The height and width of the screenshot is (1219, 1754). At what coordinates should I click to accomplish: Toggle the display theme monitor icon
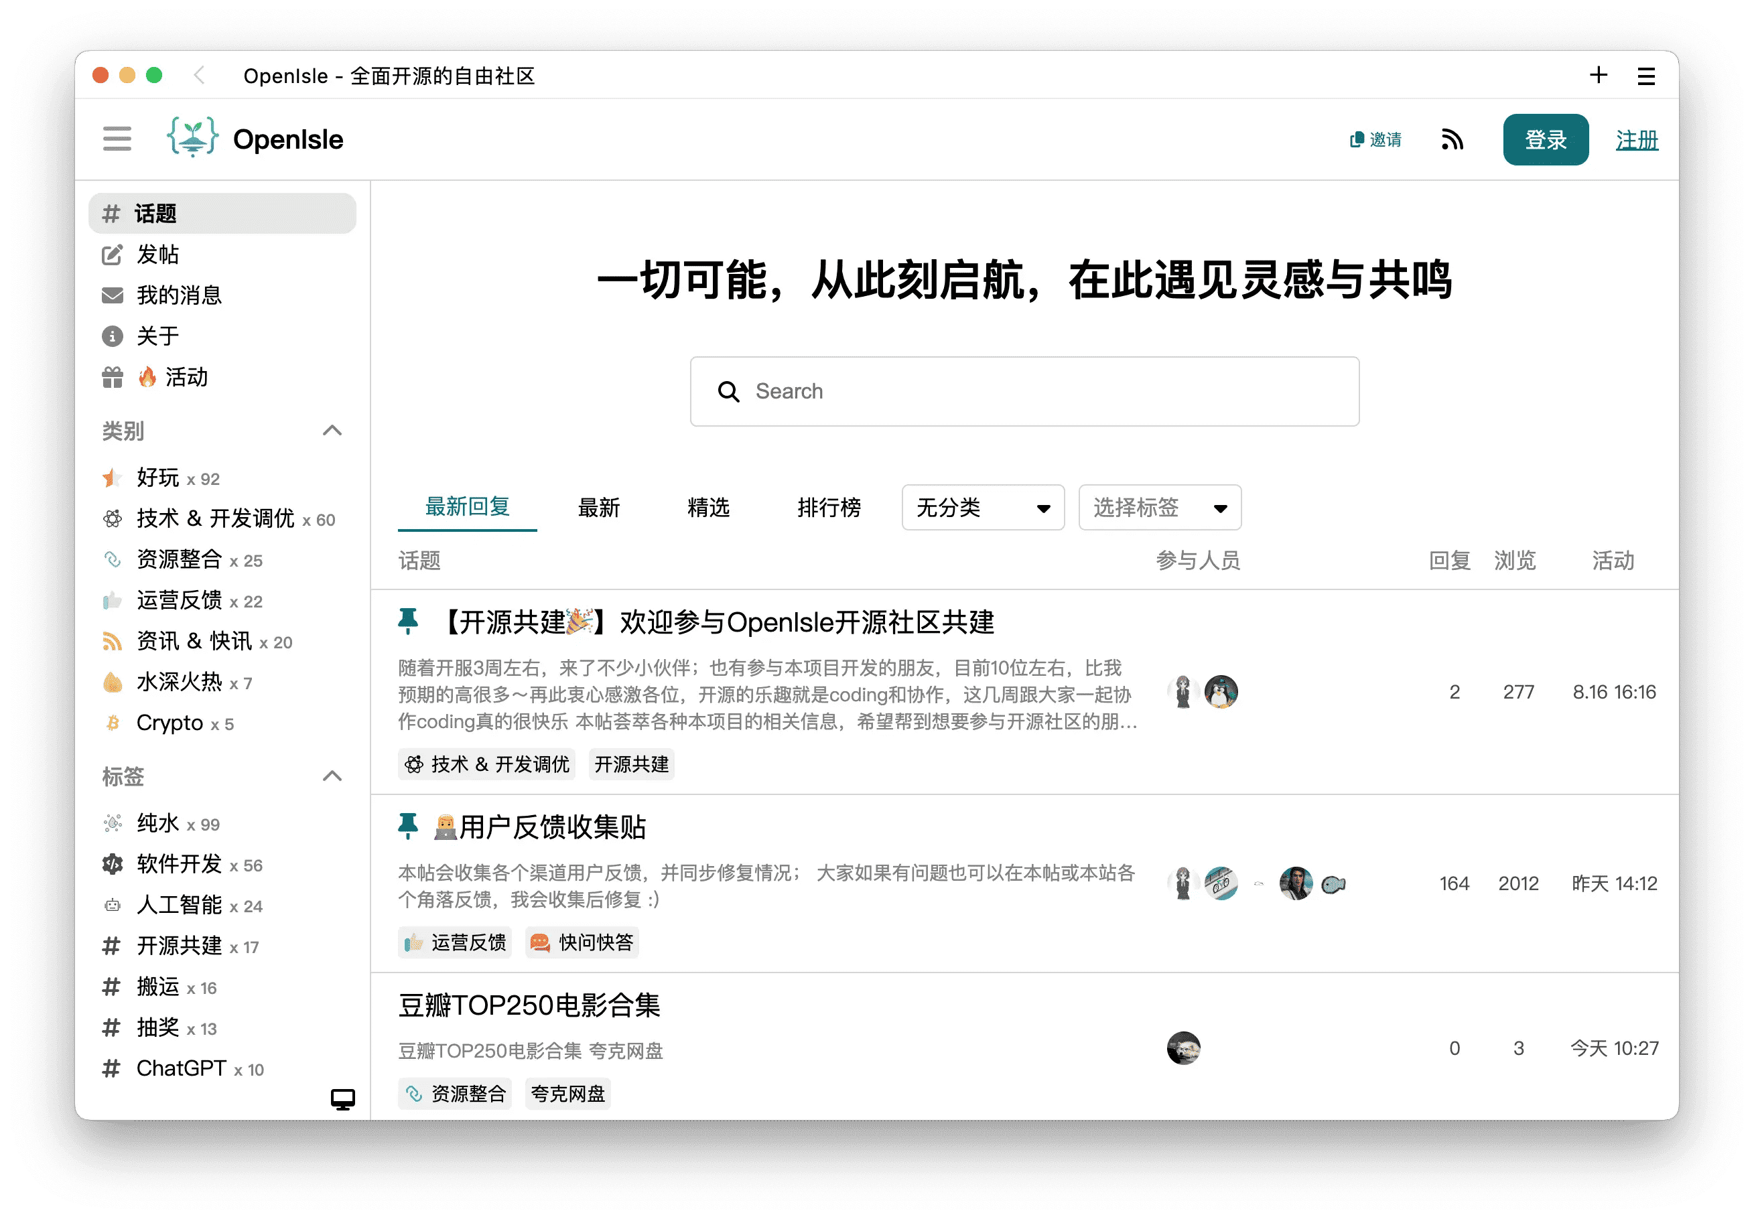point(342,1100)
